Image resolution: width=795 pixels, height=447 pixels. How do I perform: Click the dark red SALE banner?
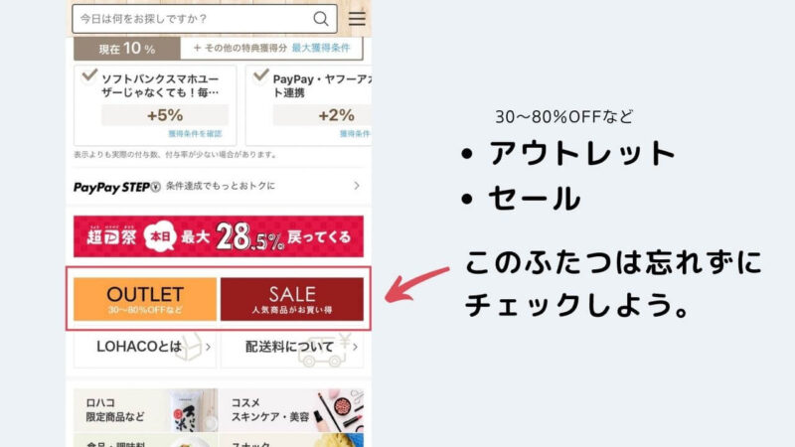click(x=292, y=299)
